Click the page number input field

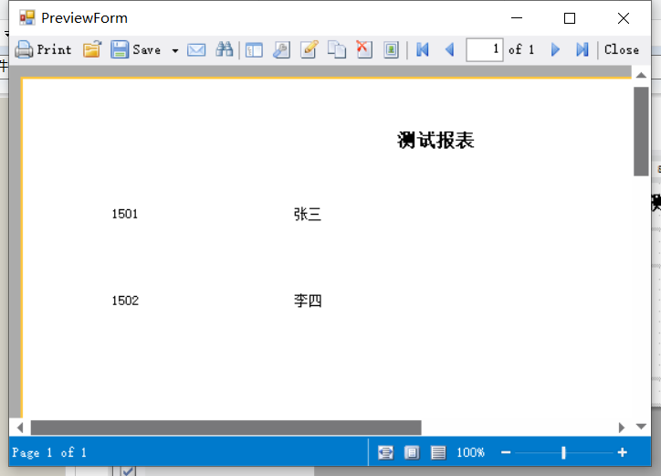coord(484,49)
